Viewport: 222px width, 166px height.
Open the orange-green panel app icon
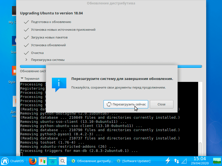click(43, 161)
